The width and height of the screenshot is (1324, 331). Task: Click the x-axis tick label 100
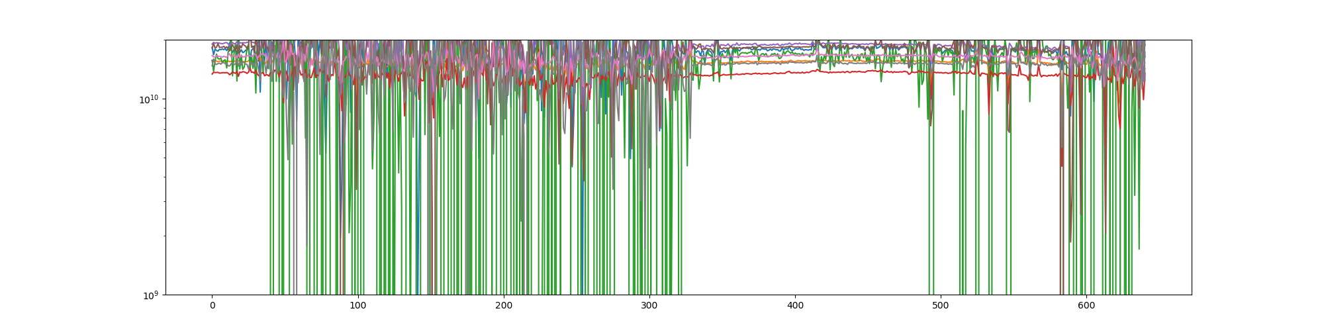click(x=357, y=306)
